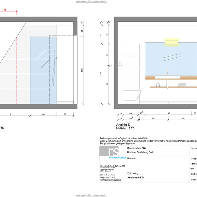This screenshot has height=197, width=197.
Task: Select the bottles on the lower shelf
Action: 158,84
